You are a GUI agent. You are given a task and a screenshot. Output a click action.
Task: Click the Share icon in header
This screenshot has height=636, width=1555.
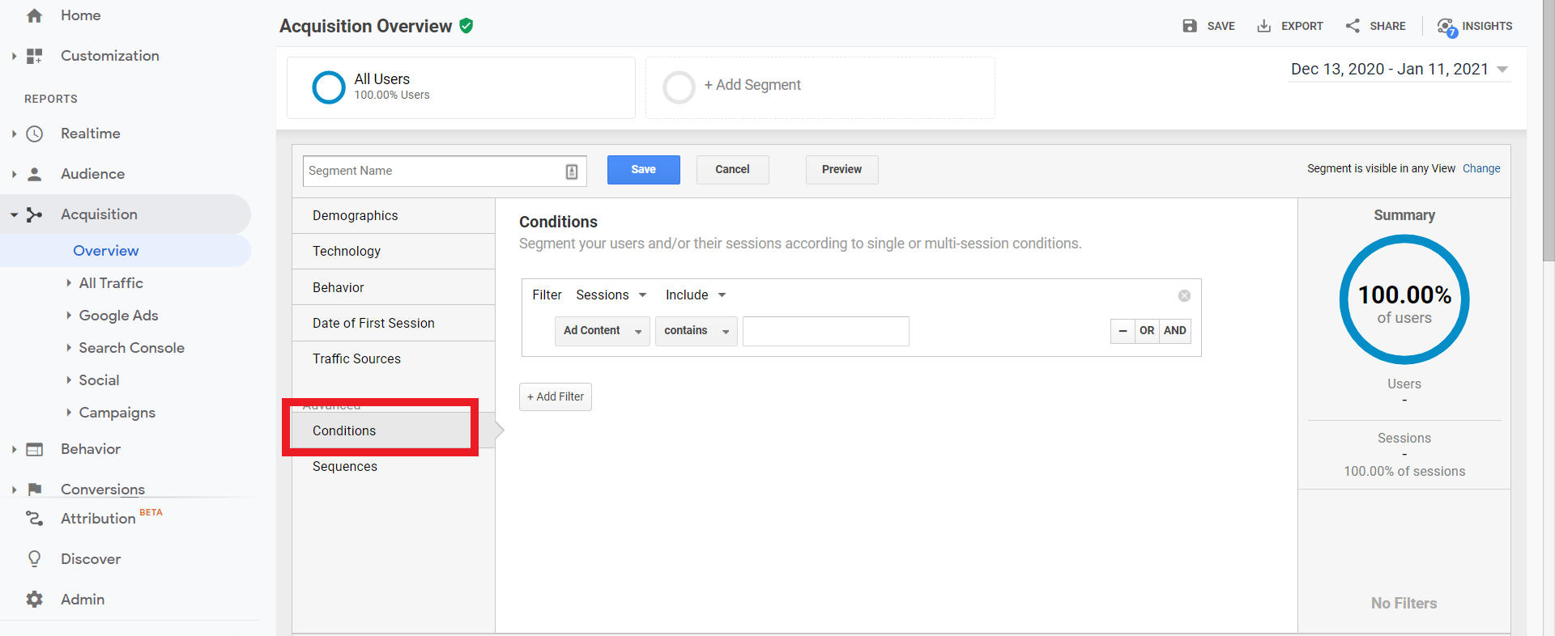pyautogui.click(x=1353, y=26)
